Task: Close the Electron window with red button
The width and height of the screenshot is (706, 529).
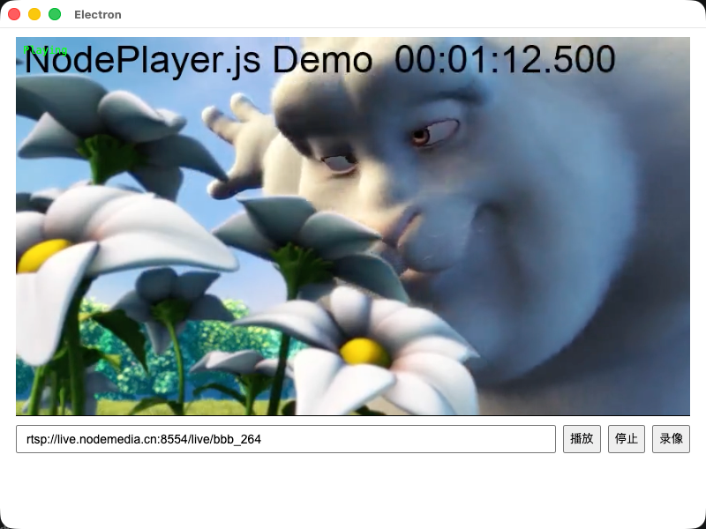Action: coord(14,14)
